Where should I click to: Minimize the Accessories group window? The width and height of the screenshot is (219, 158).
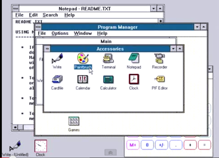173,49
